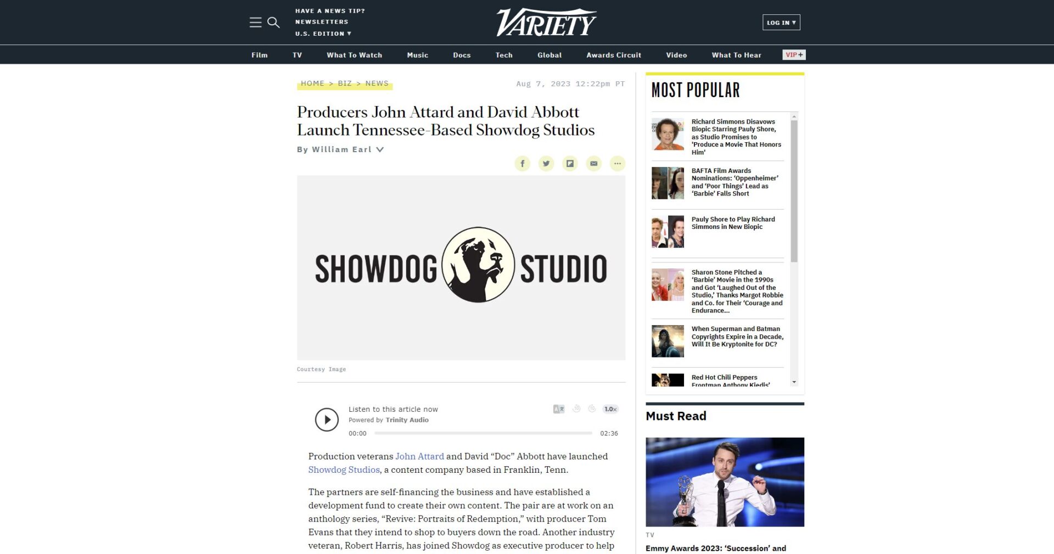Change playback speed from 1.0x
This screenshot has height=554, width=1054.
click(x=609, y=409)
